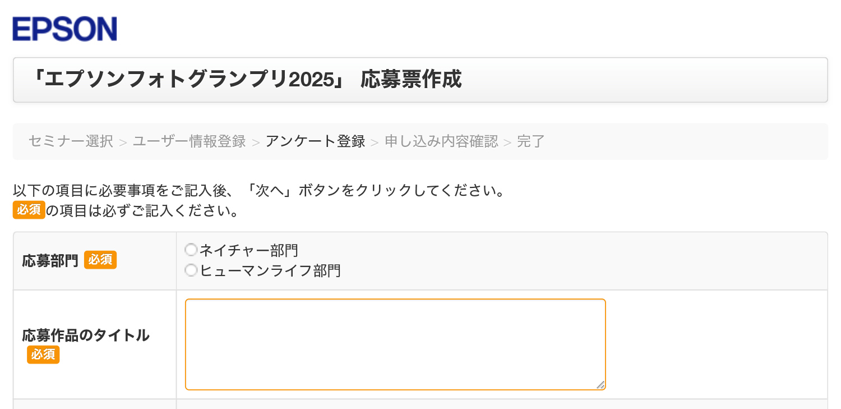Focus the 応募作品のタイトル text area
This screenshot has width=841, height=409.
point(395,344)
